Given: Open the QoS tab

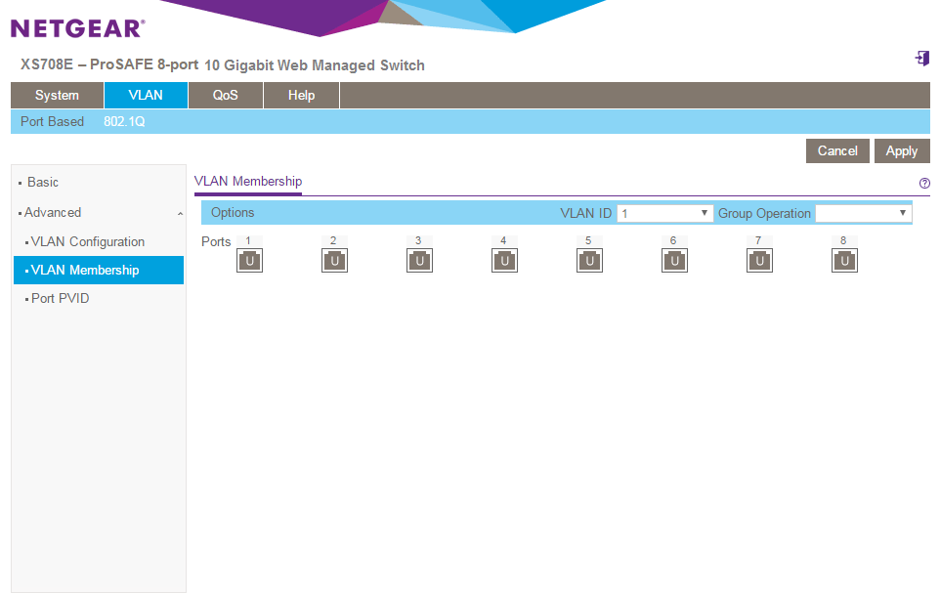Looking at the screenshot, I should [x=225, y=96].
